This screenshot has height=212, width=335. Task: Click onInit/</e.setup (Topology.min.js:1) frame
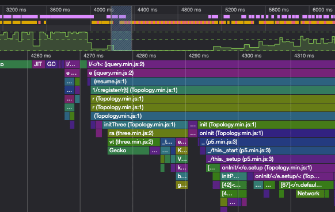tap(277, 168)
